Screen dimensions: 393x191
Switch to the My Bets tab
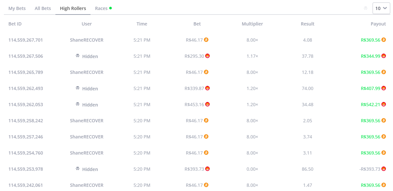[17, 8]
